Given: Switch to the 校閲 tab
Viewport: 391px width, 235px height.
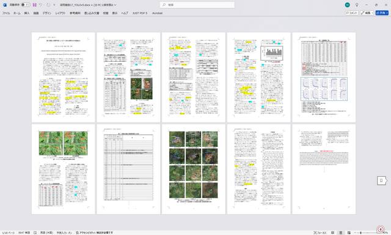Looking at the screenshot, I should (106, 13).
